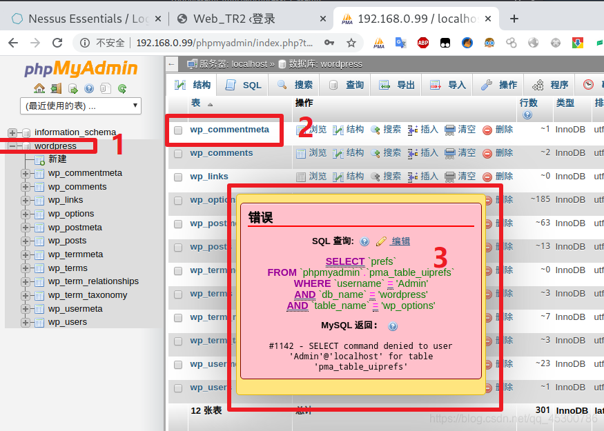Screen dimensions: 604x431
Task: Click 搜索 in the wp_links row
Action: pyautogui.click(x=386, y=177)
